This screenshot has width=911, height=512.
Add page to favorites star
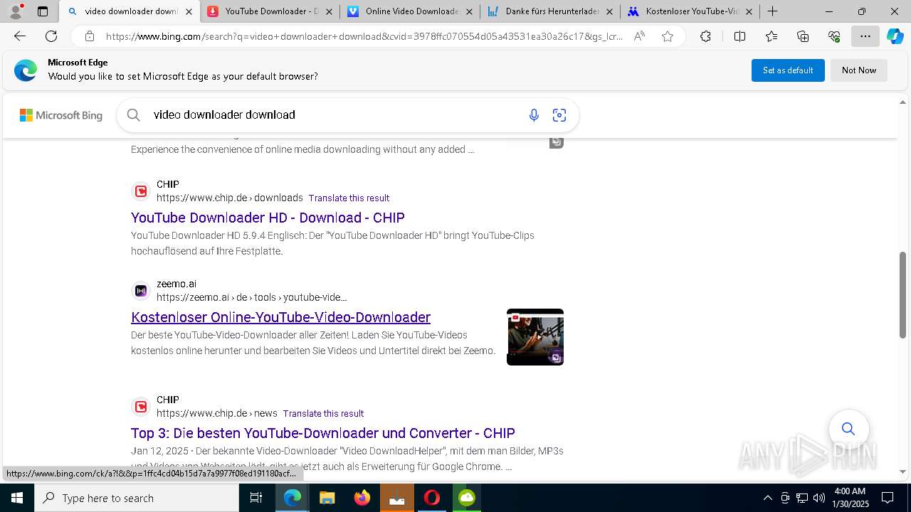click(668, 37)
